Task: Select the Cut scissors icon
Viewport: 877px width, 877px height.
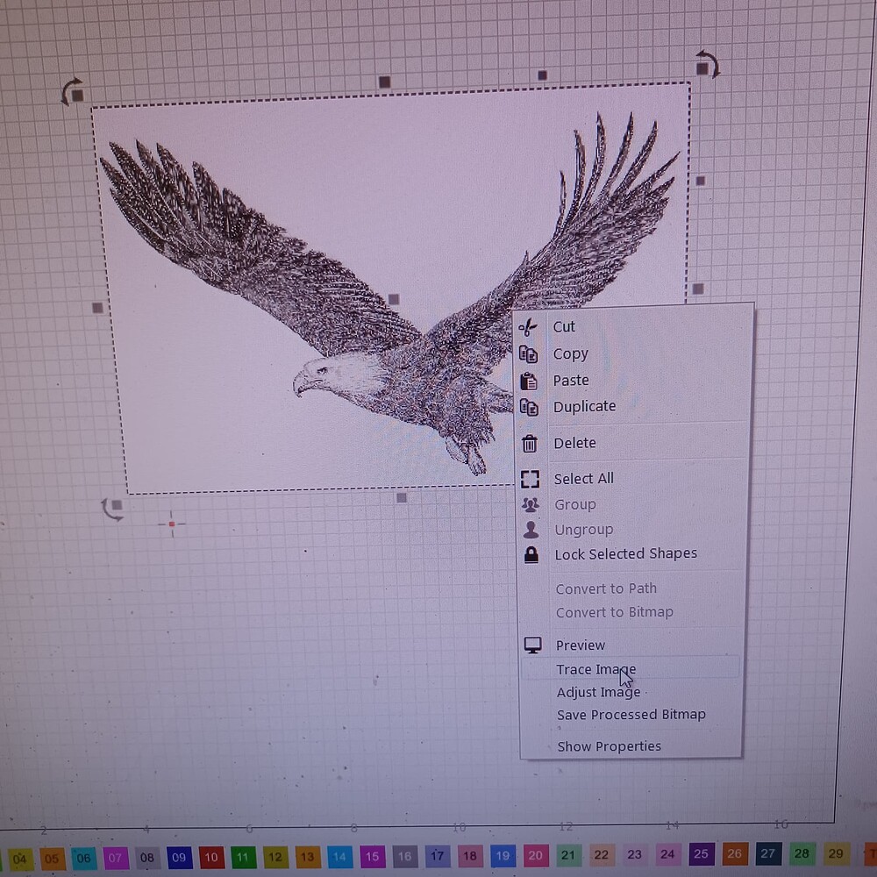Action: tap(530, 326)
